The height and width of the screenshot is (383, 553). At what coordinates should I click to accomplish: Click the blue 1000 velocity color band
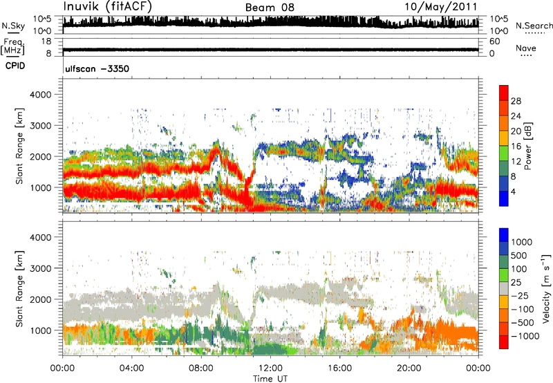(x=504, y=235)
